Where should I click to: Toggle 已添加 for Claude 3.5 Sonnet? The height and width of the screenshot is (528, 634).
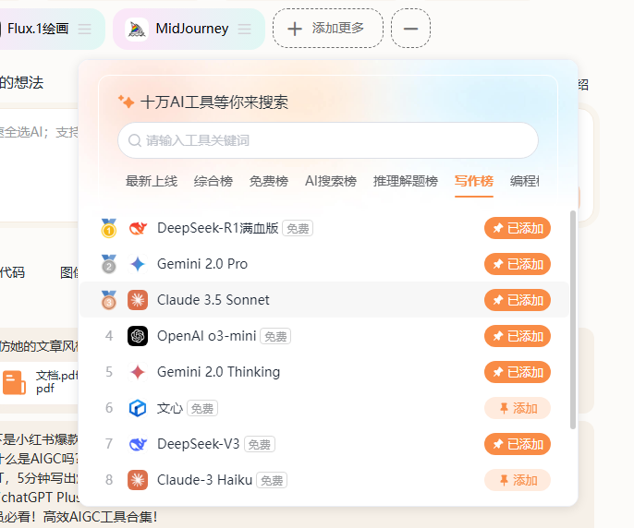pos(518,300)
